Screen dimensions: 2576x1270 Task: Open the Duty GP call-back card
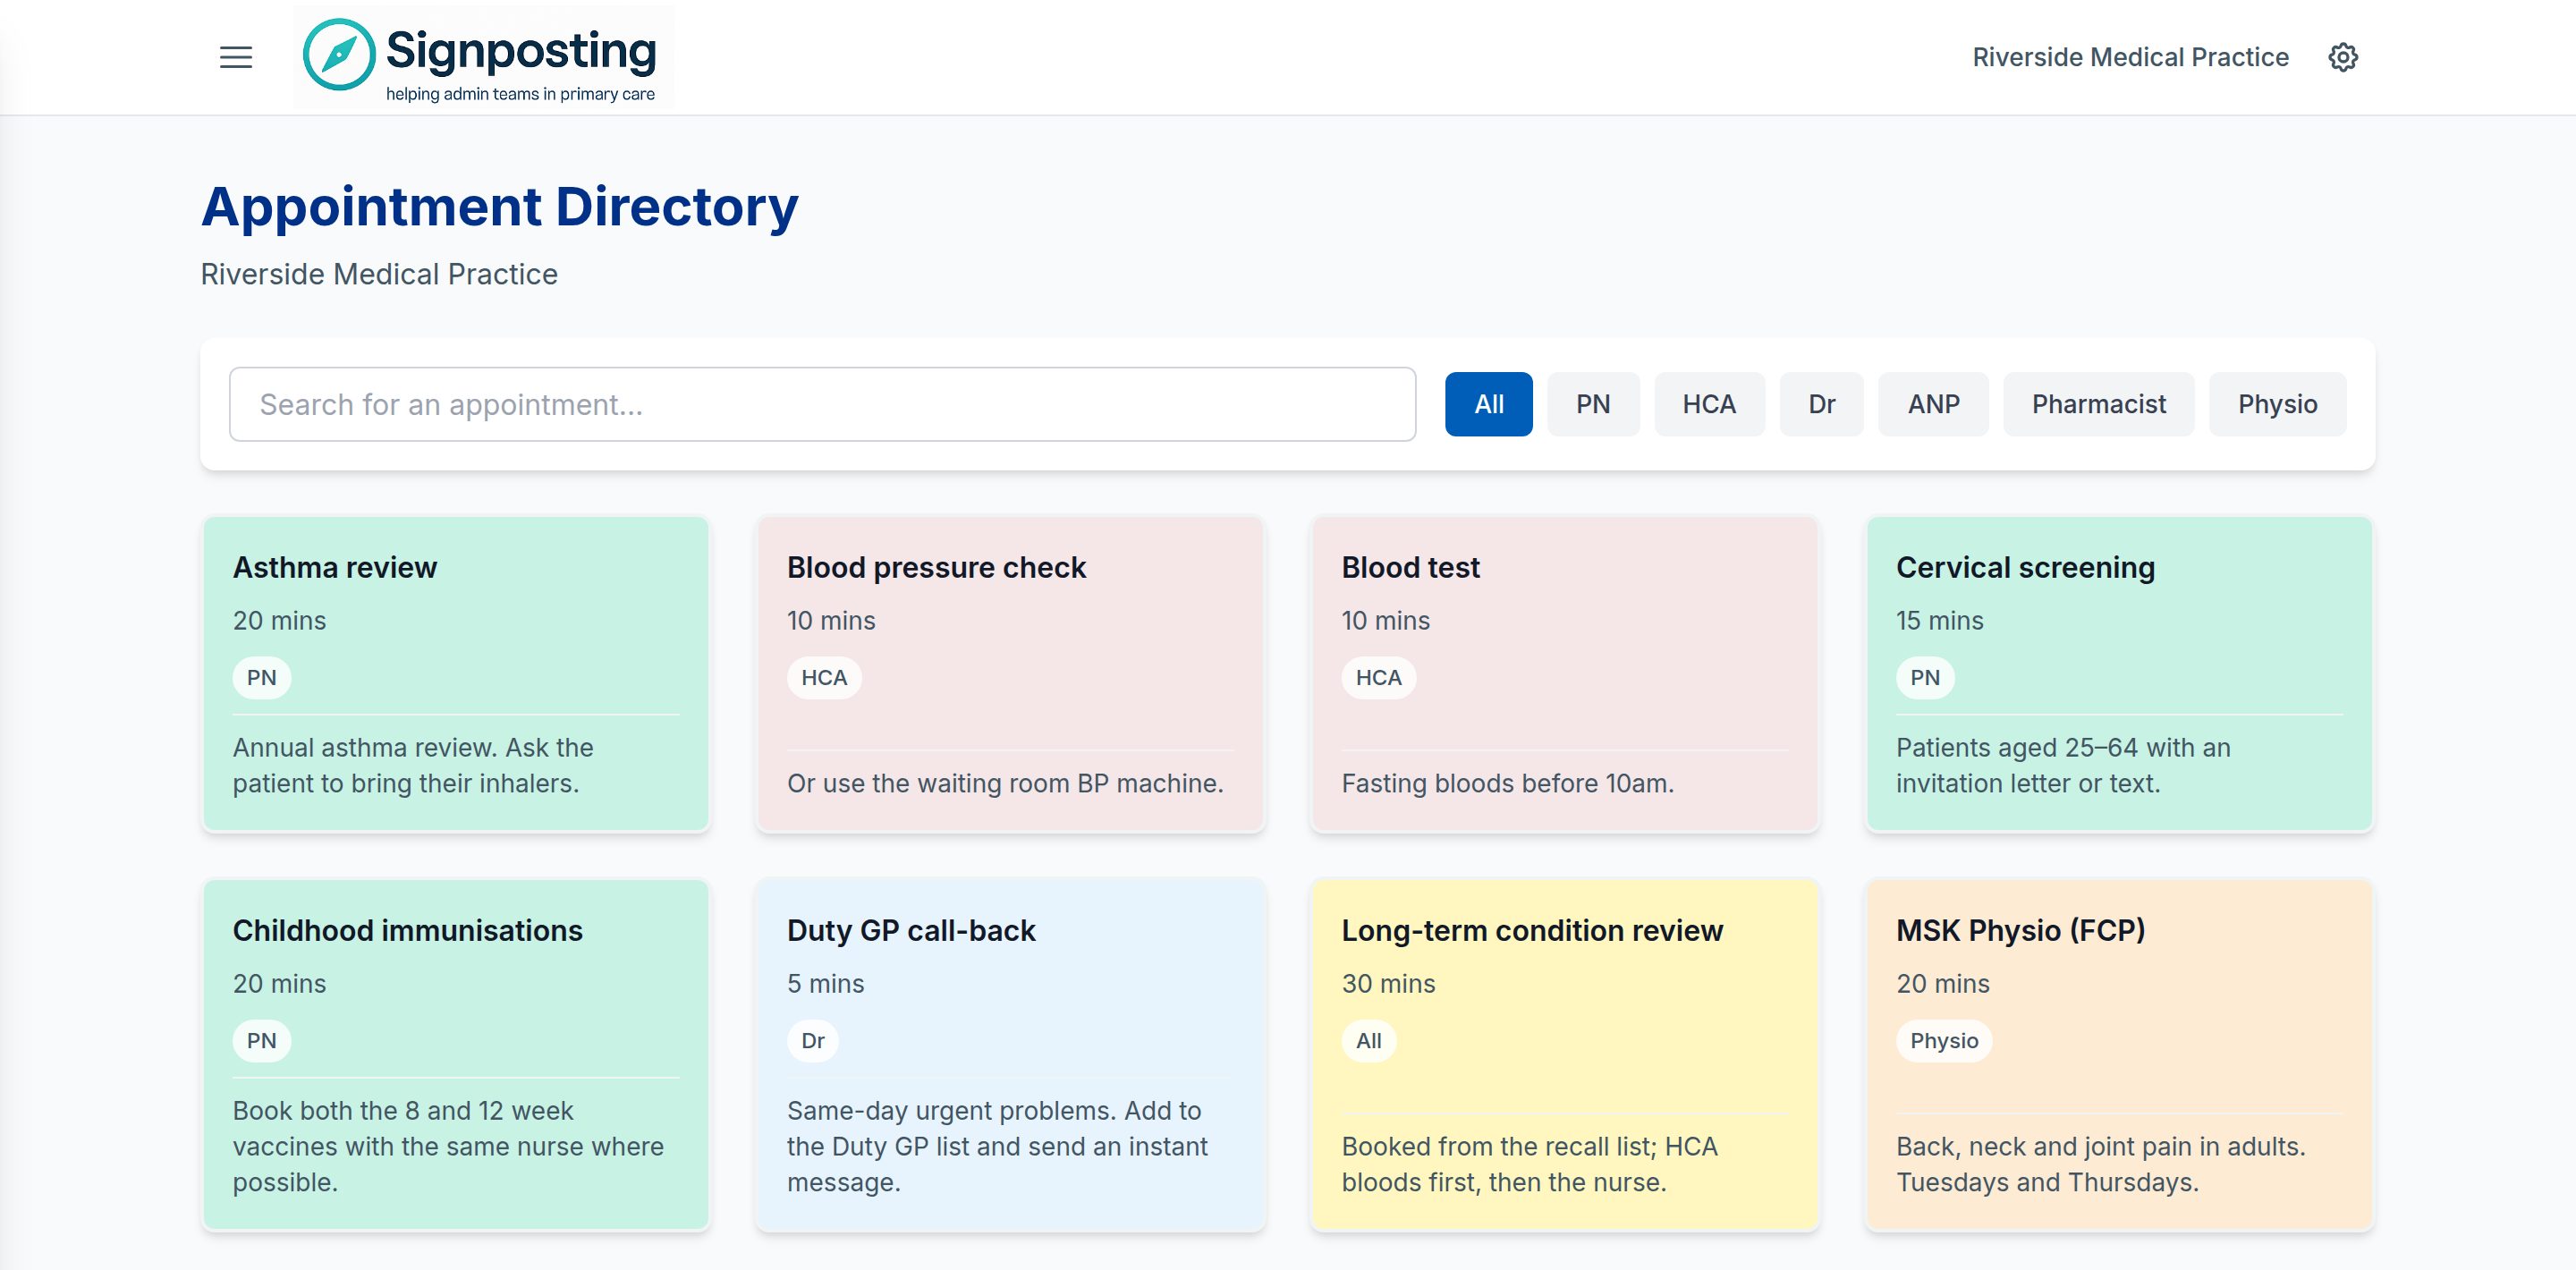pyautogui.click(x=1010, y=1054)
